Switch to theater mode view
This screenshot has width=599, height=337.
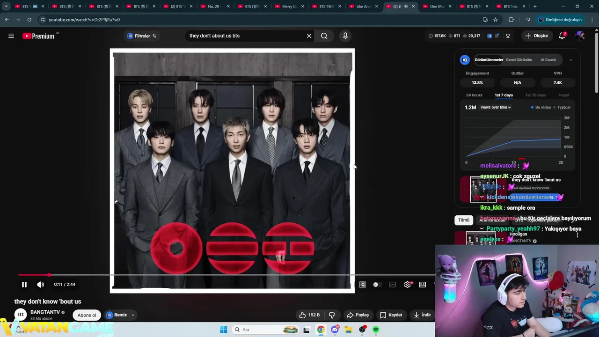423,285
